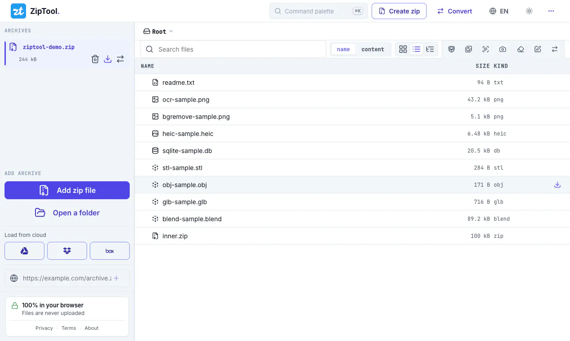This screenshot has width=570, height=341.
Task: Sort by the NAME column header
Action: 148,66
